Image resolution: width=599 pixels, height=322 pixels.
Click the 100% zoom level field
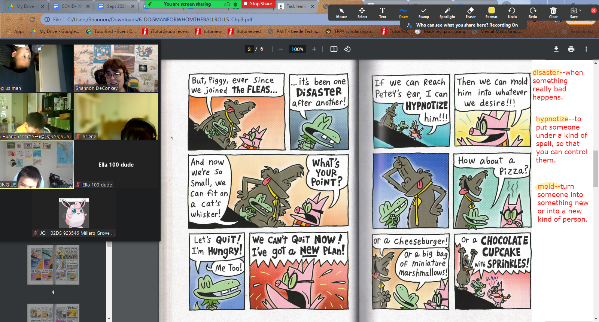298,49
